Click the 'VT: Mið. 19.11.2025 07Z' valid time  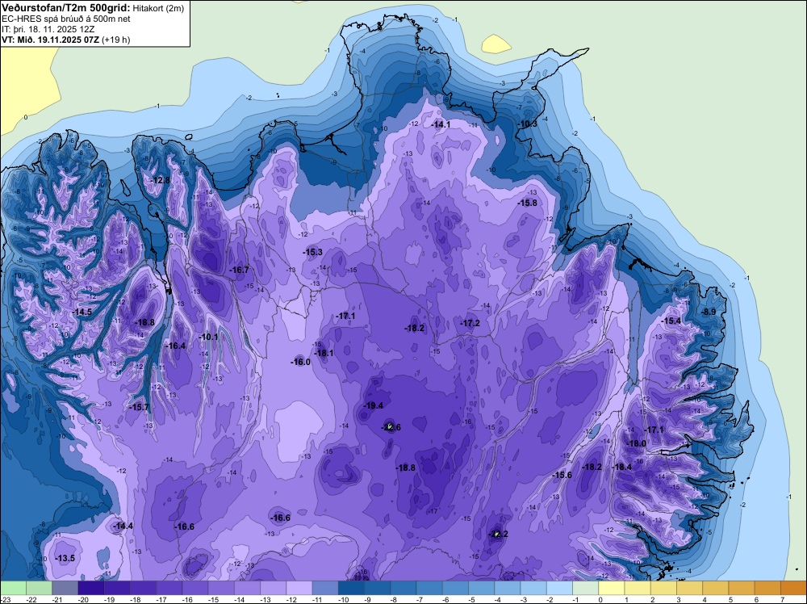click(x=51, y=40)
